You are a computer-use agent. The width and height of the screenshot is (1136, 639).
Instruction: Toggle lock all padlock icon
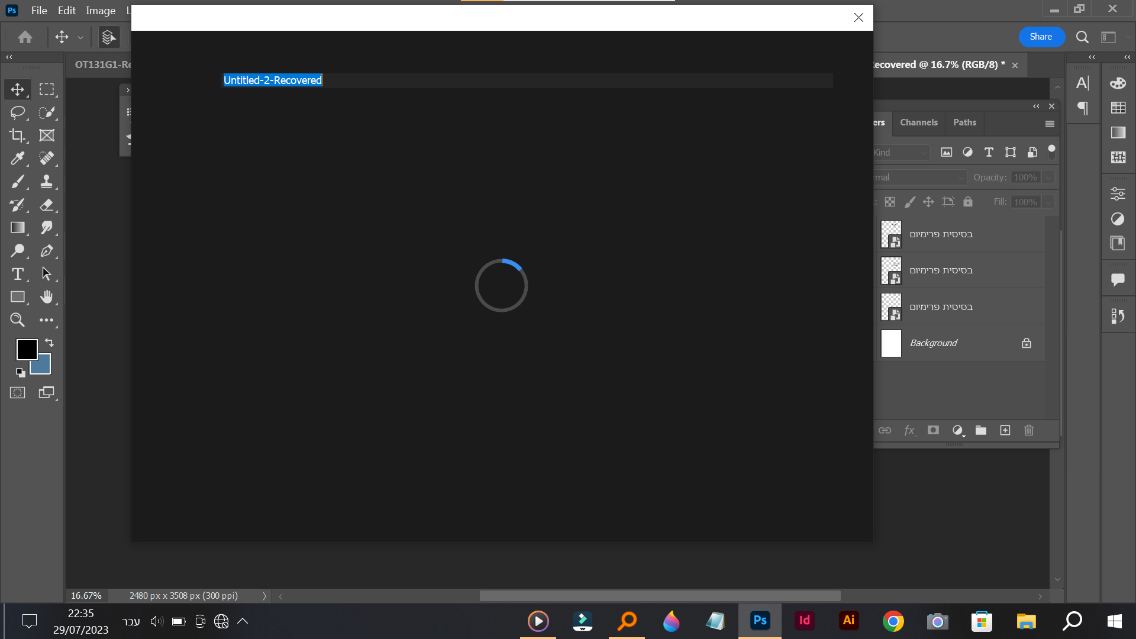click(x=968, y=202)
